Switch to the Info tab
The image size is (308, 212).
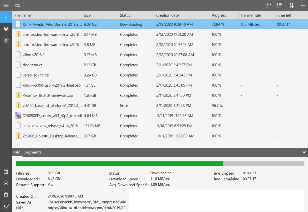17,152
